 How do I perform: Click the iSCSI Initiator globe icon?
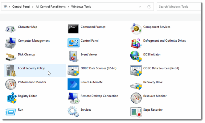(136, 56)
